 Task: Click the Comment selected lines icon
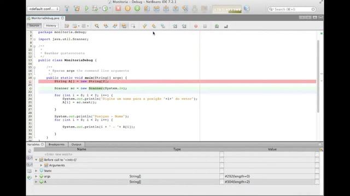(217, 26)
